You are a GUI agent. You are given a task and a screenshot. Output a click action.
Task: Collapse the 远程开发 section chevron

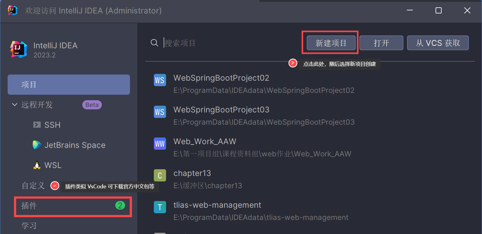click(14, 105)
